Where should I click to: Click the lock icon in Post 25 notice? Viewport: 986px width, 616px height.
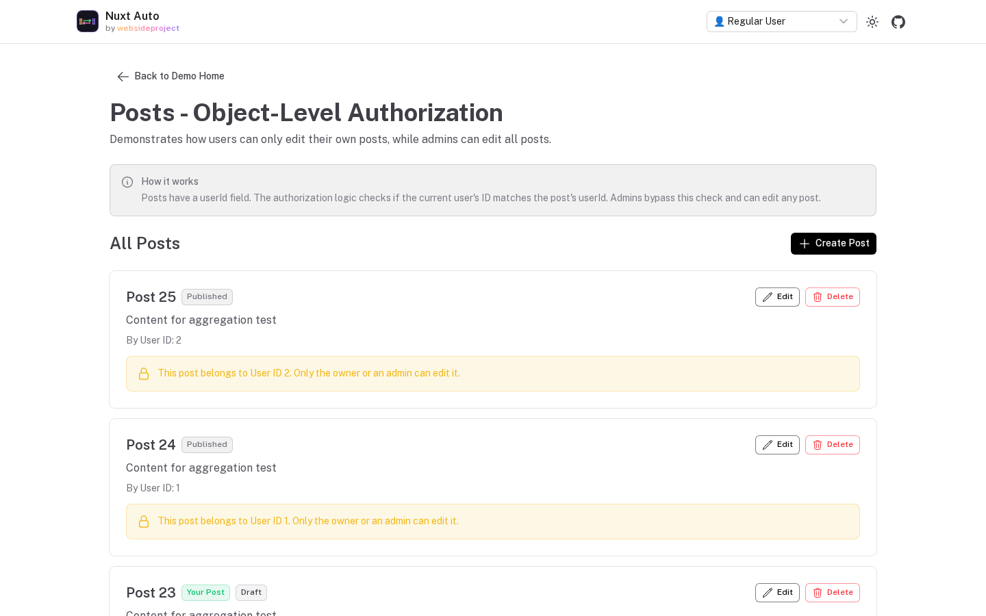coord(144,374)
